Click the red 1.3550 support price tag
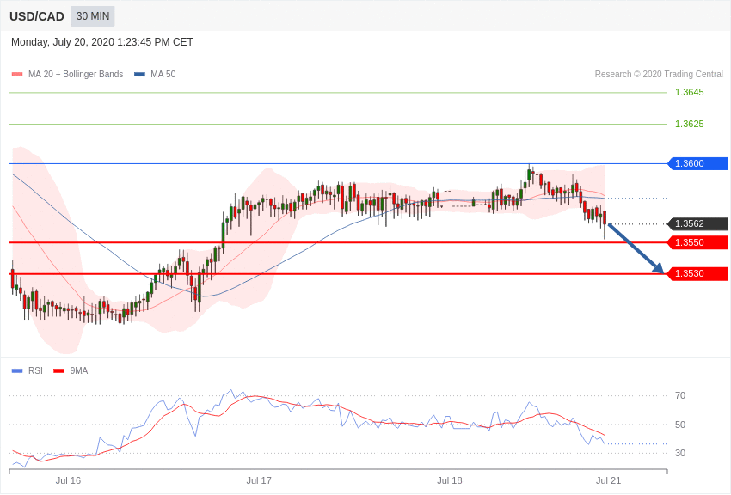The image size is (731, 495). click(698, 242)
